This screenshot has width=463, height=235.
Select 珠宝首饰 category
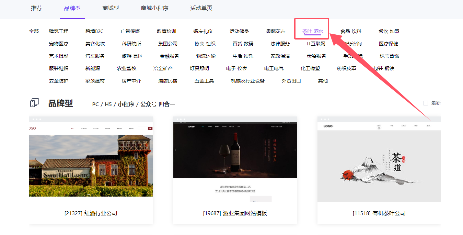coord(389,56)
